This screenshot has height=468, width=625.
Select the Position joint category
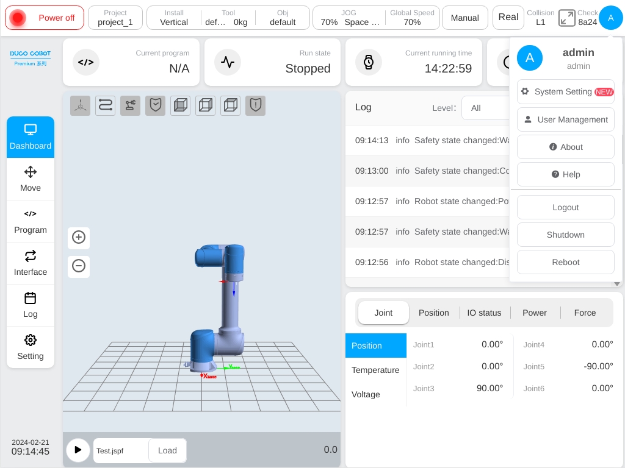coord(376,346)
